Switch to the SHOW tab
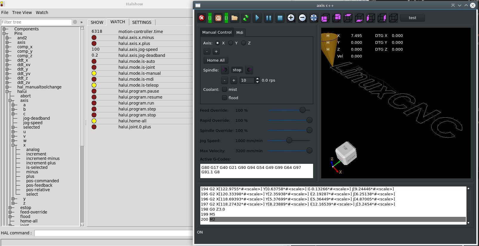Viewport: 479px width, 246px height. pyautogui.click(x=97, y=22)
